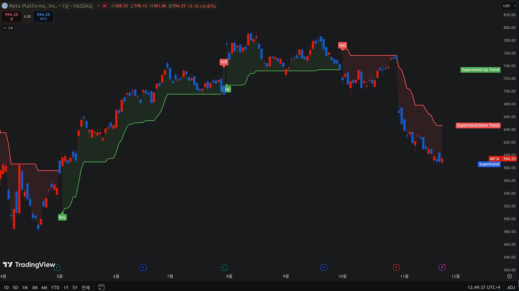Select the blue Supertrend scale label

point(489,164)
